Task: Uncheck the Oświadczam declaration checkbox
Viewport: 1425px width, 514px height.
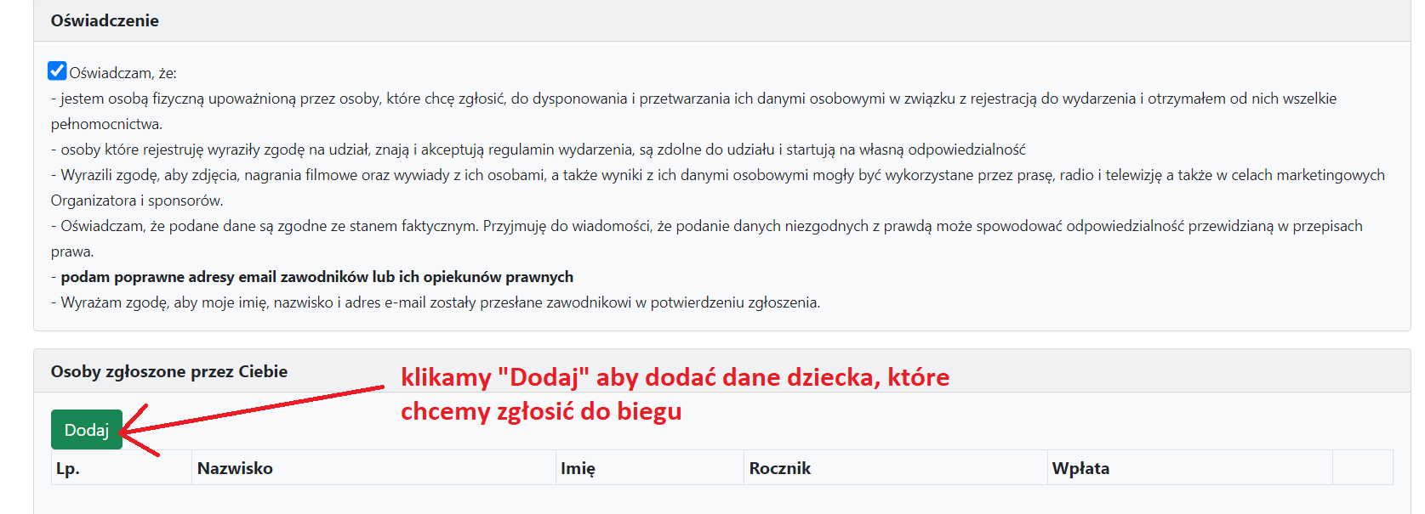Action: pos(57,71)
